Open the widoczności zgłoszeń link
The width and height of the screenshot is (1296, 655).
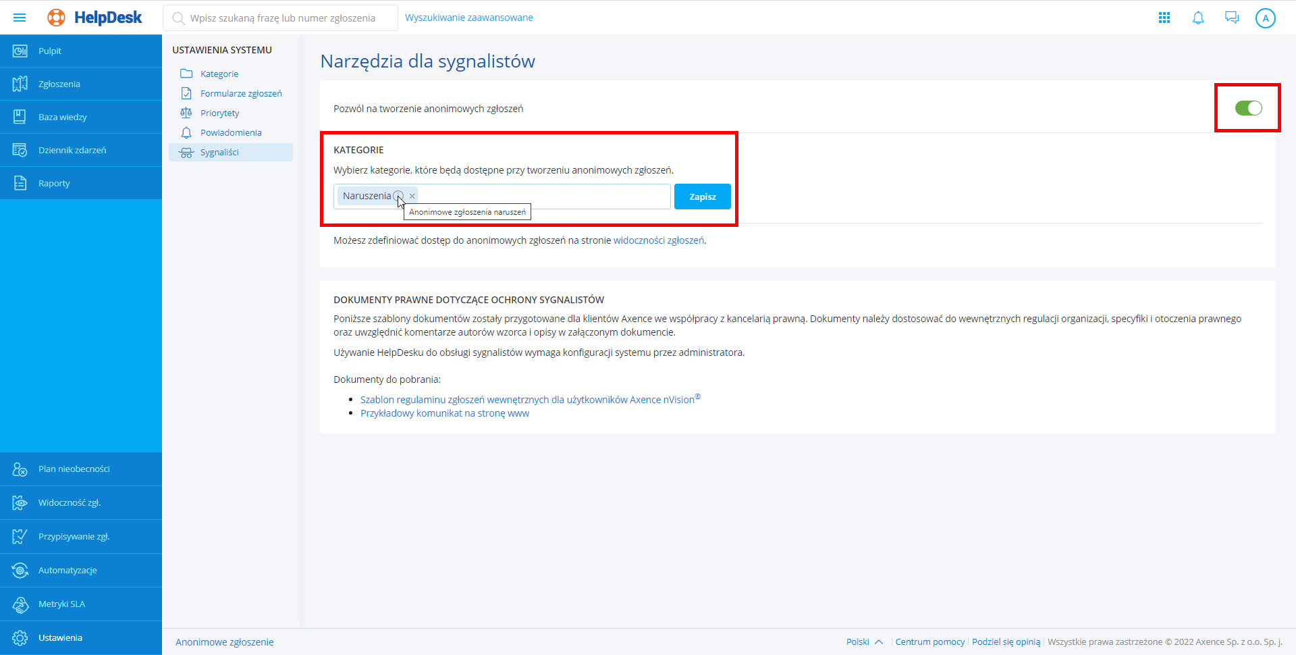click(658, 240)
